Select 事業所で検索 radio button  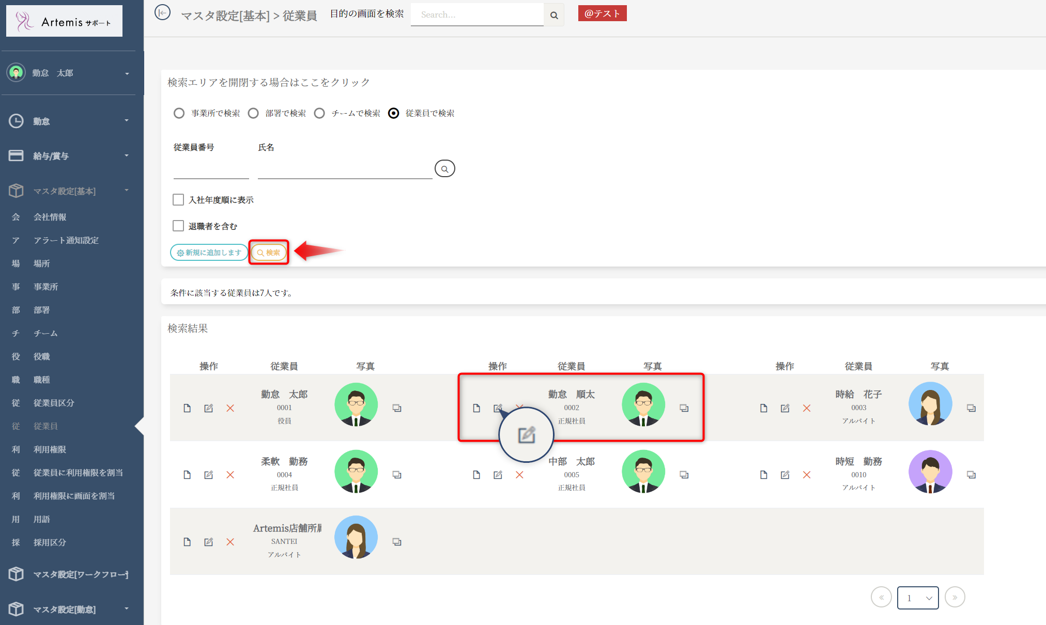179,113
